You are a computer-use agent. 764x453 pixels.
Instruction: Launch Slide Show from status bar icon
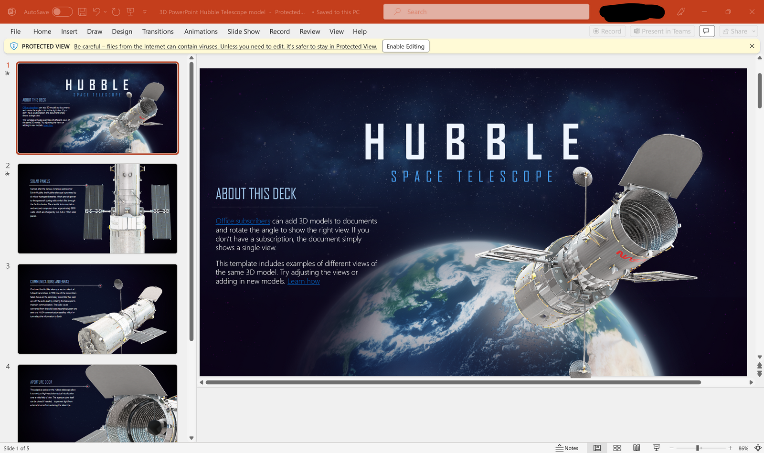657,448
